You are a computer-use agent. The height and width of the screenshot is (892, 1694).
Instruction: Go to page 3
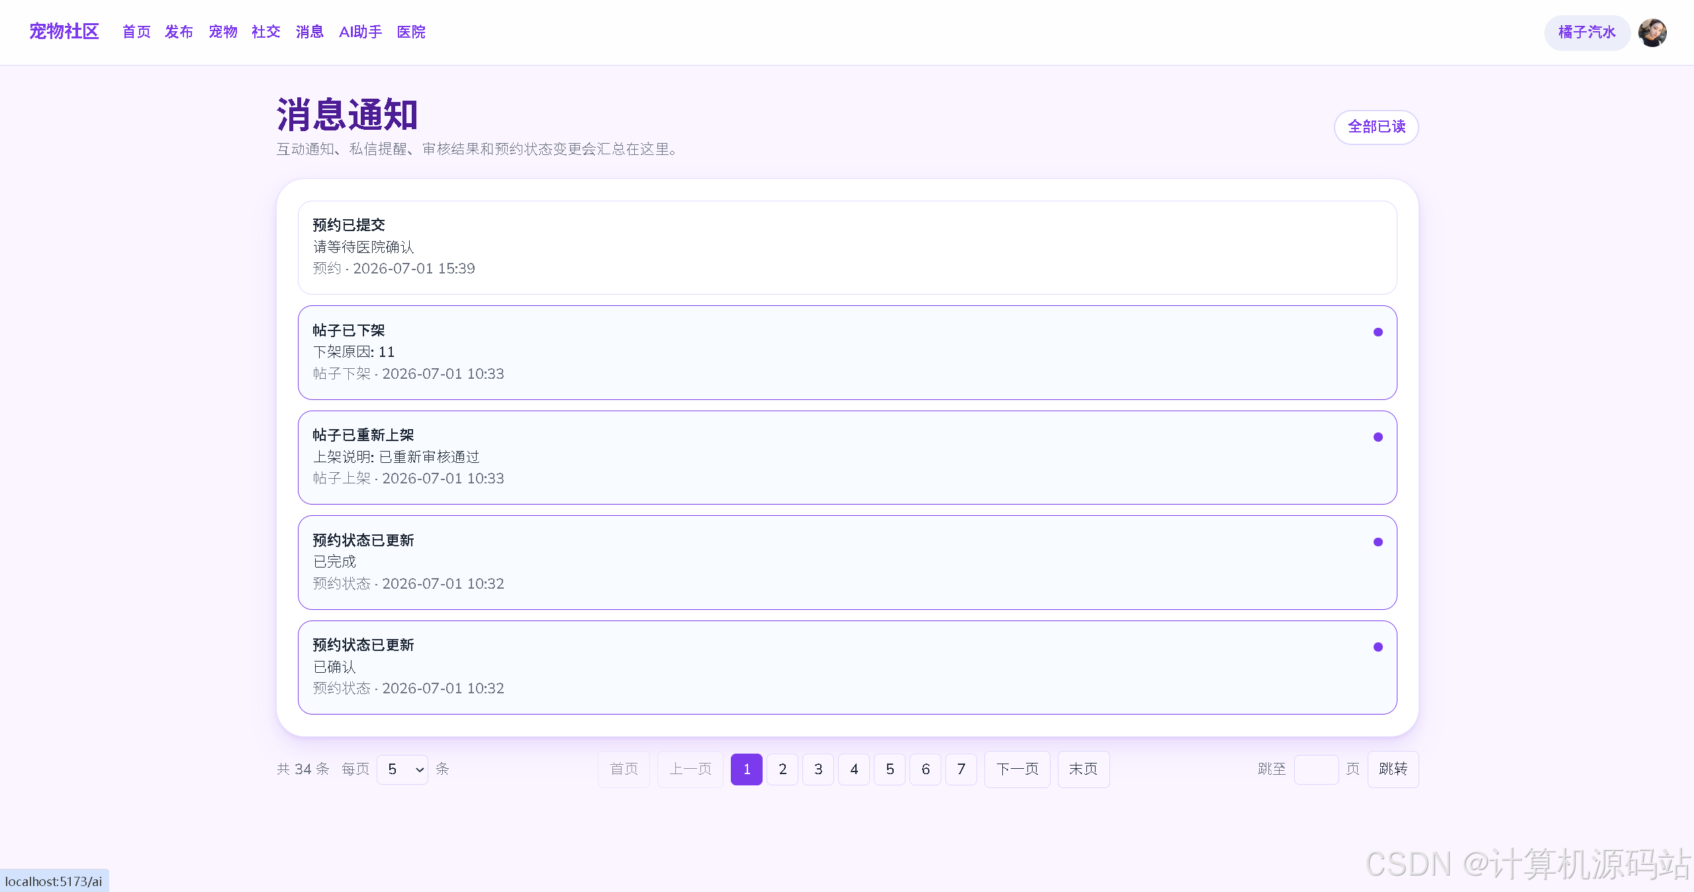(818, 769)
